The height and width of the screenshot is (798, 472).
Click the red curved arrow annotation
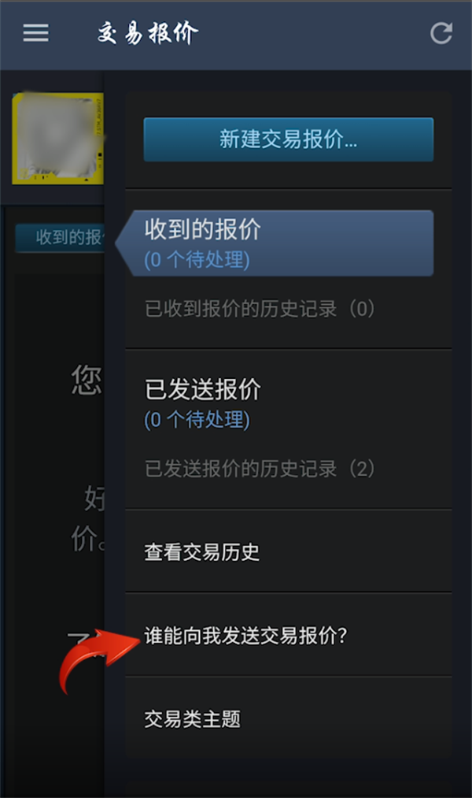click(x=98, y=659)
